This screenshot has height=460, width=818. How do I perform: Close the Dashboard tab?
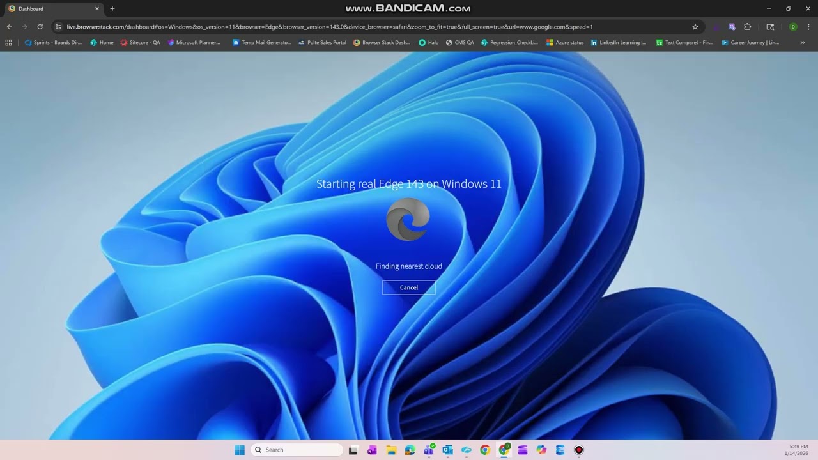tap(97, 9)
